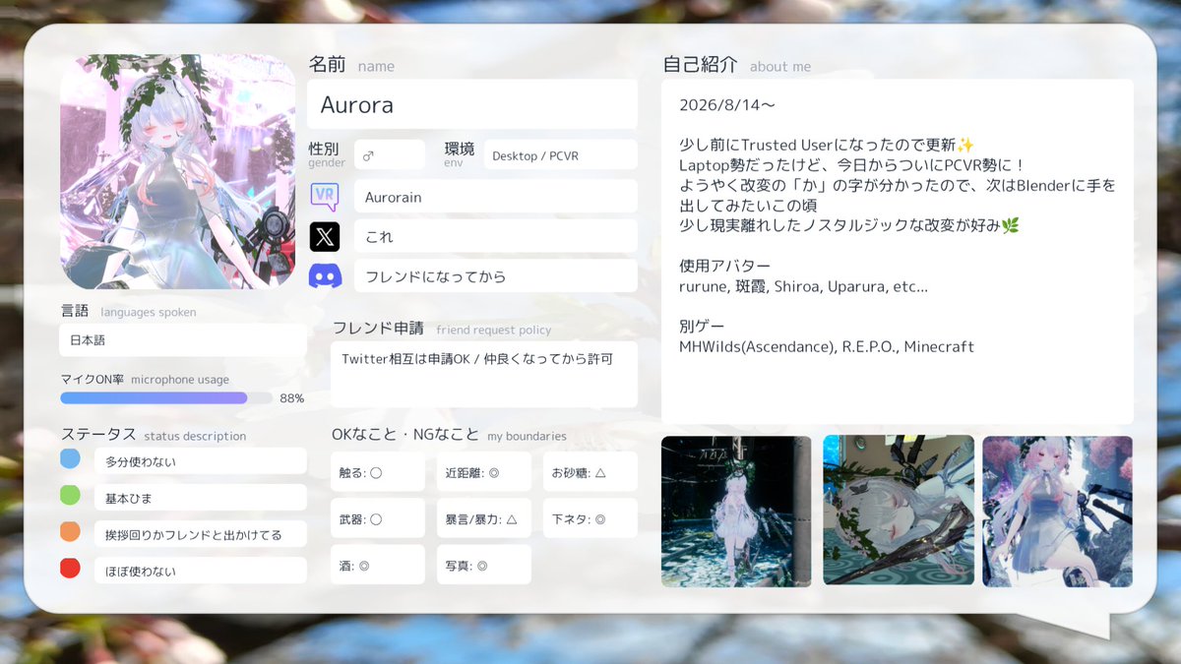Click the 近距離: ◎ boundary box
Screen dimensions: 1181x664
point(484,472)
